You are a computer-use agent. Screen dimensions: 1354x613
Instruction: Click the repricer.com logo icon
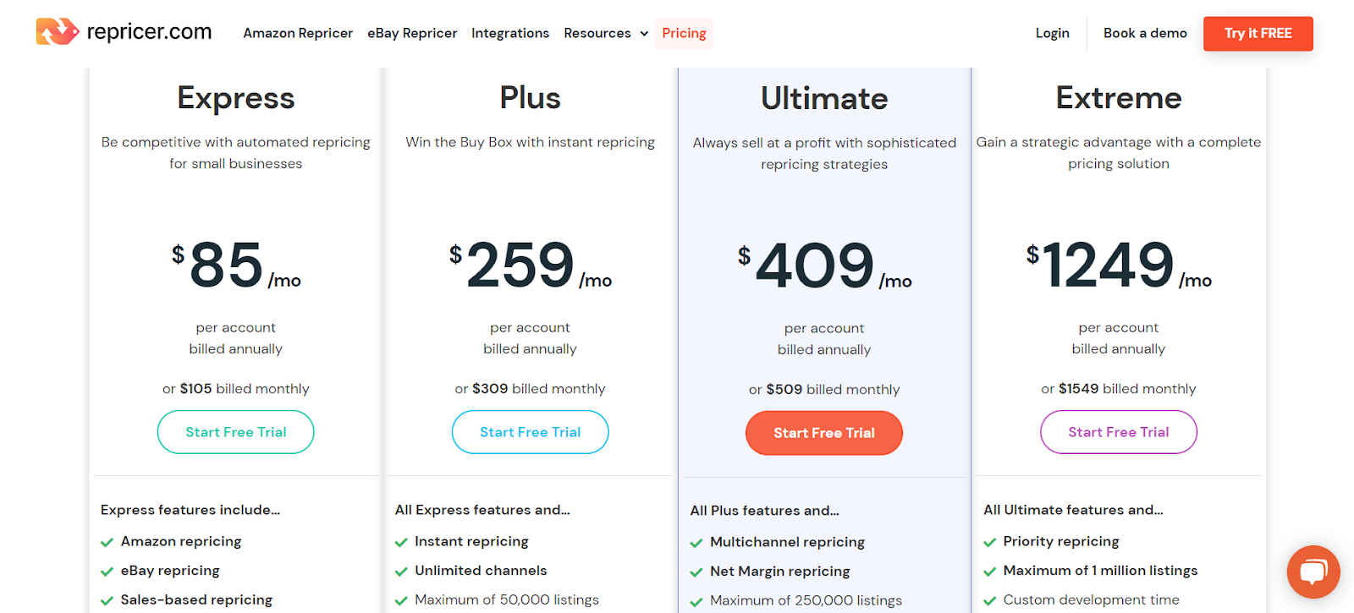pos(57,32)
